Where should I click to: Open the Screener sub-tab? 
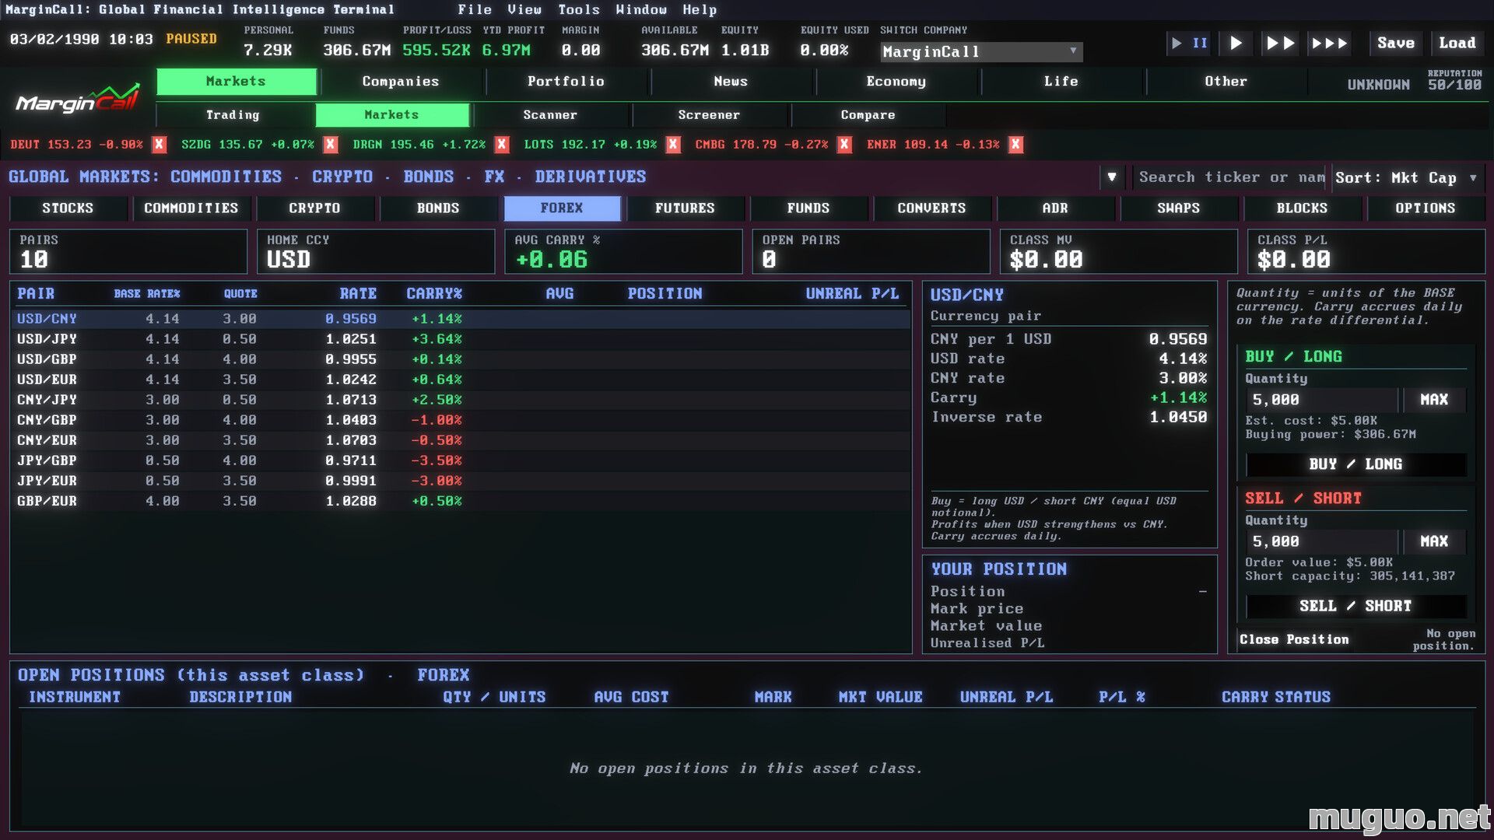(x=709, y=115)
